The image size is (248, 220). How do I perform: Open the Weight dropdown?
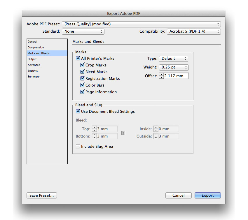174,67
